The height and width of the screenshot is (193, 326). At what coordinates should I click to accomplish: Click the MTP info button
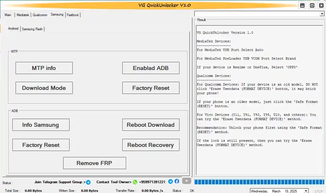pos(44,68)
